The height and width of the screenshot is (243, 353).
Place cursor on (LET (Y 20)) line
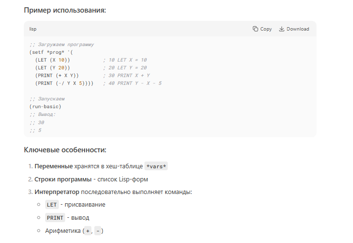coord(55,68)
